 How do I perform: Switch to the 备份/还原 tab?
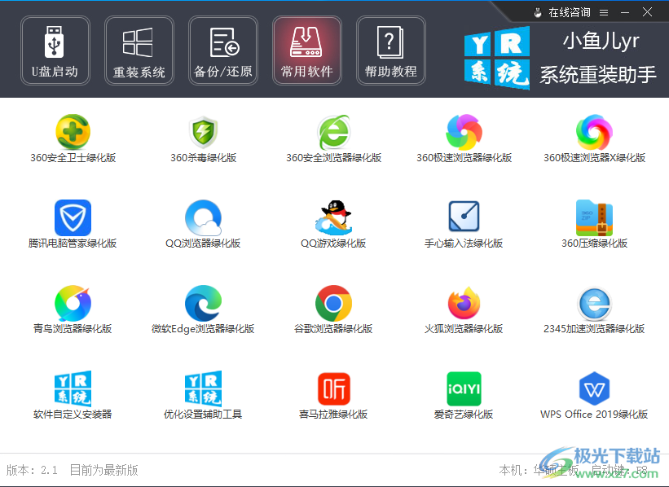pos(223,50)
